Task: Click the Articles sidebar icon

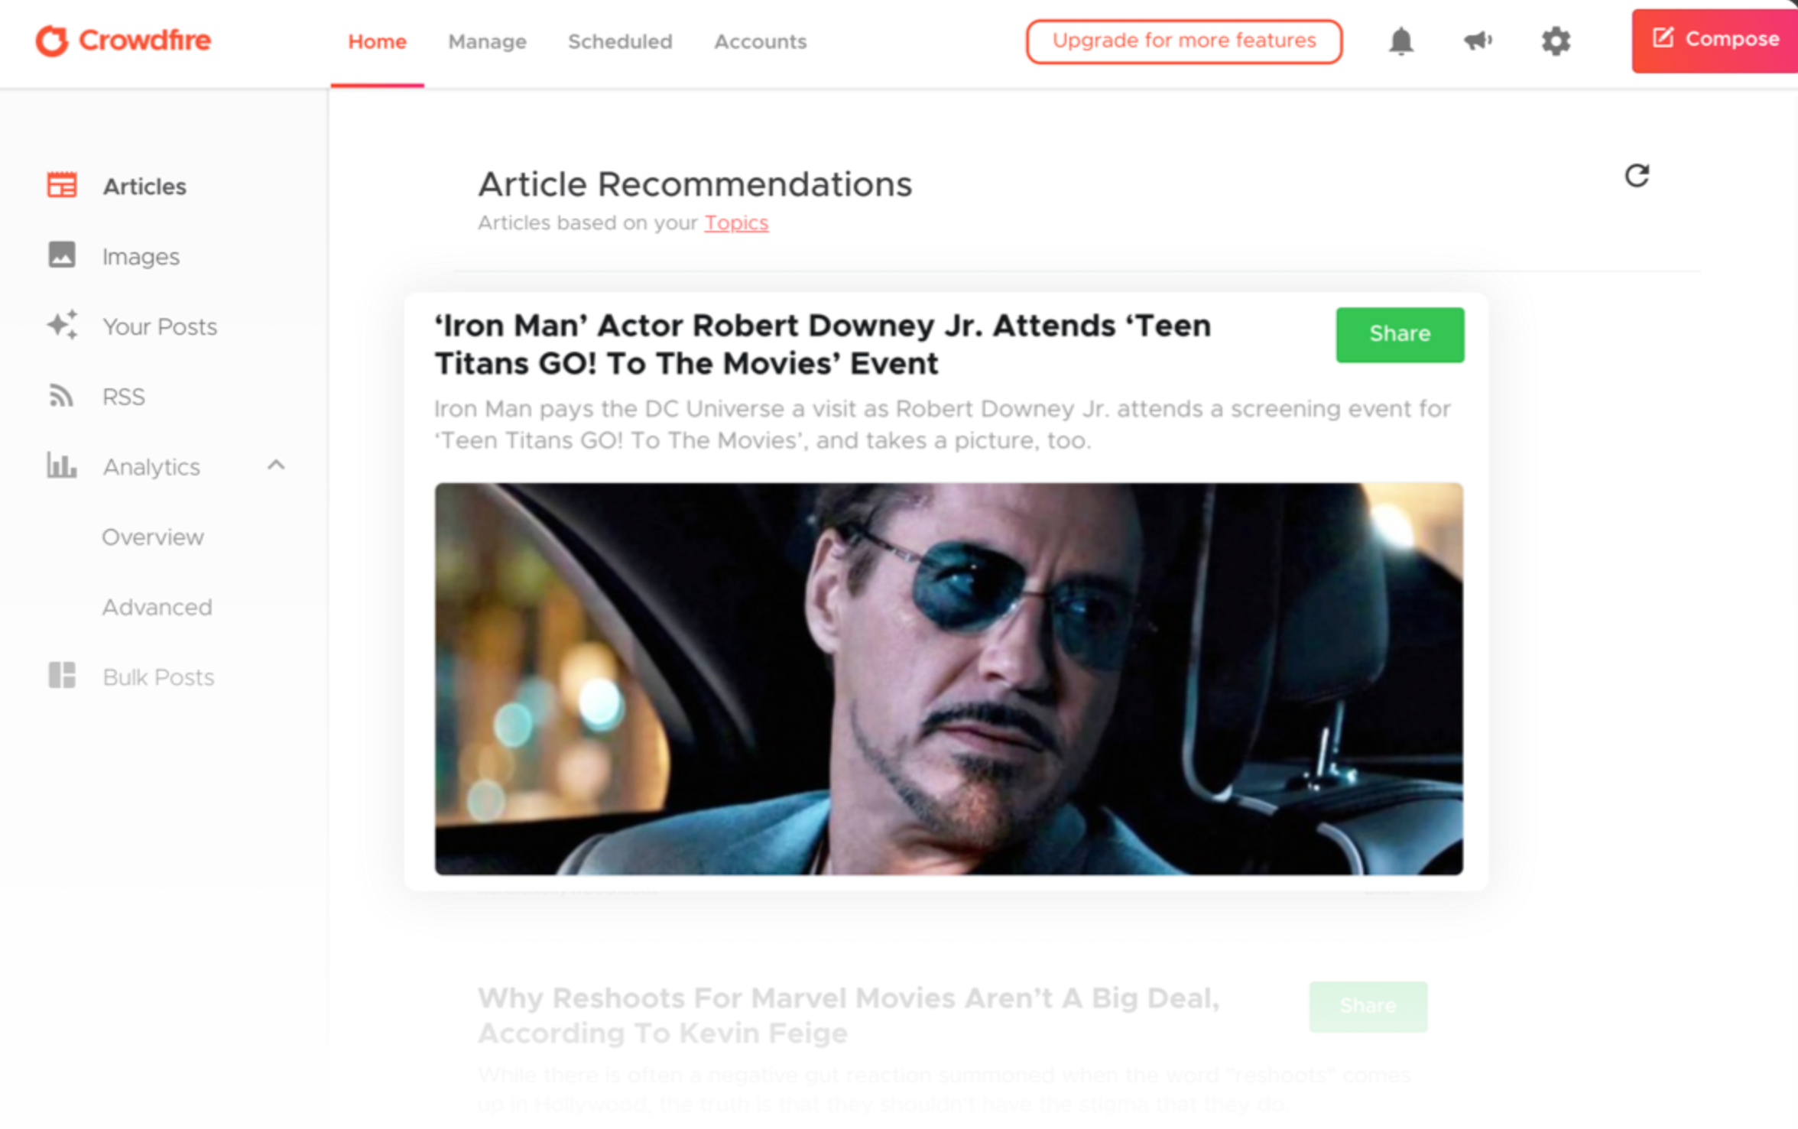Action: [x=61, y=185]
